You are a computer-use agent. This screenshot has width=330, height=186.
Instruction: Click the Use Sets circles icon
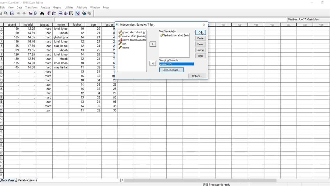tap(84, 13)
